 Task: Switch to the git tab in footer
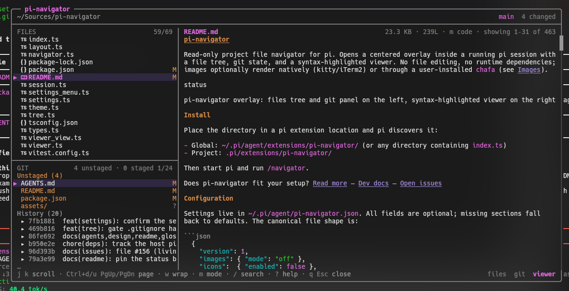coord(520,274)
